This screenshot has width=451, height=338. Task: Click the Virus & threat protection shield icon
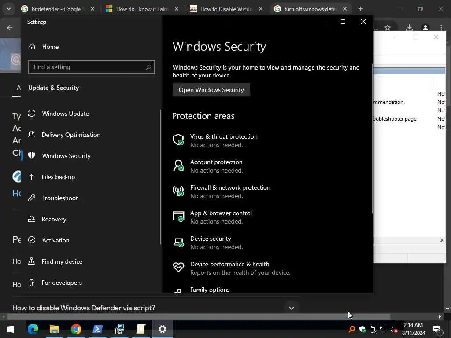[178, 140]
